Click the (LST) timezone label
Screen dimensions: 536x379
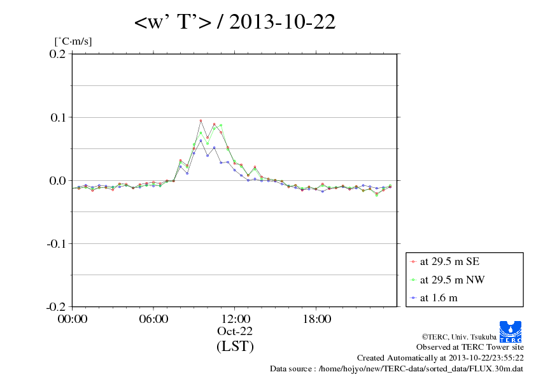[235, 347]
